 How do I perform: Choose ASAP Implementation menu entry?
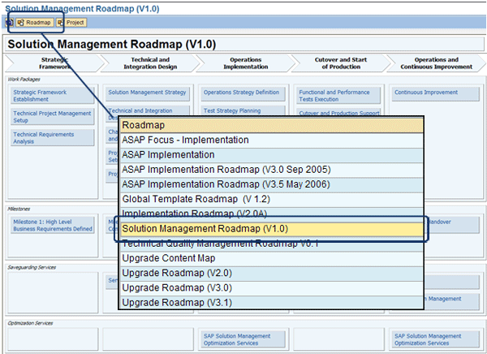click(272, 155)
